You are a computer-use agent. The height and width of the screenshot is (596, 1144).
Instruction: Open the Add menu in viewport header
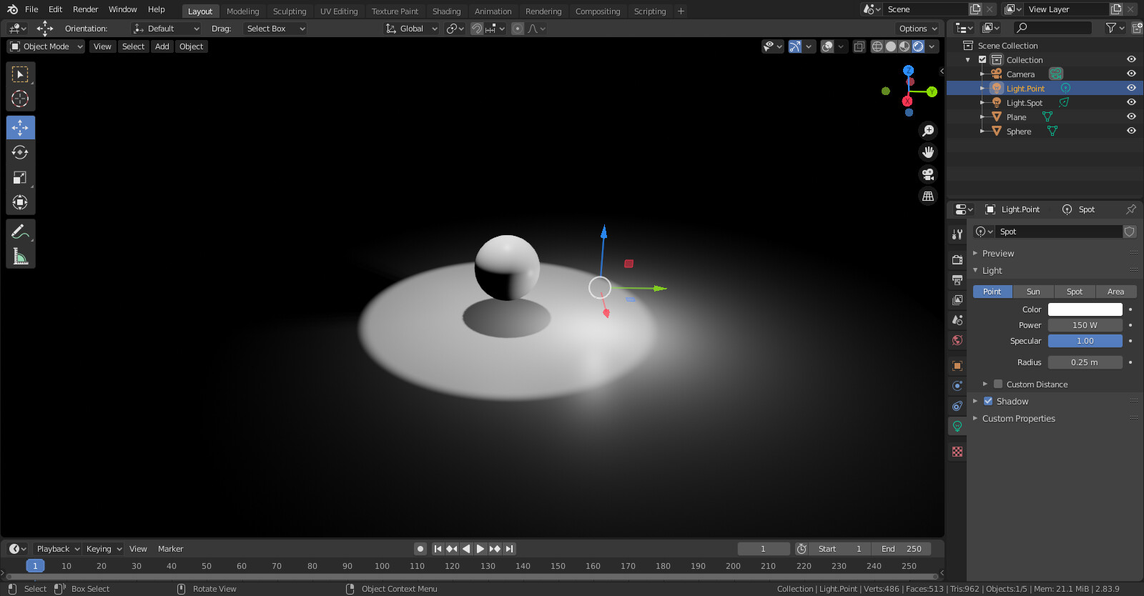click(x=162, y=46)
